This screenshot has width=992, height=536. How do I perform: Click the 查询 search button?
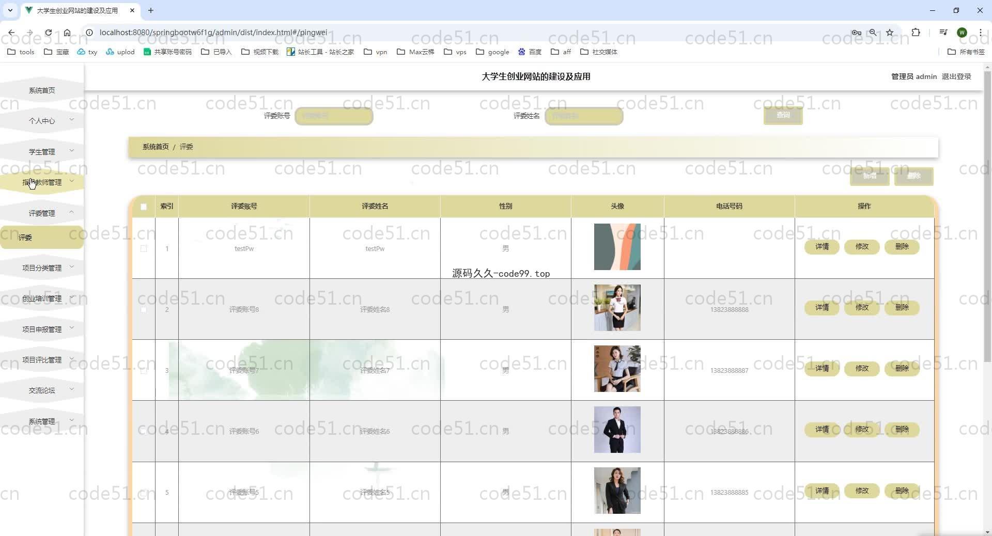point(783,115)
